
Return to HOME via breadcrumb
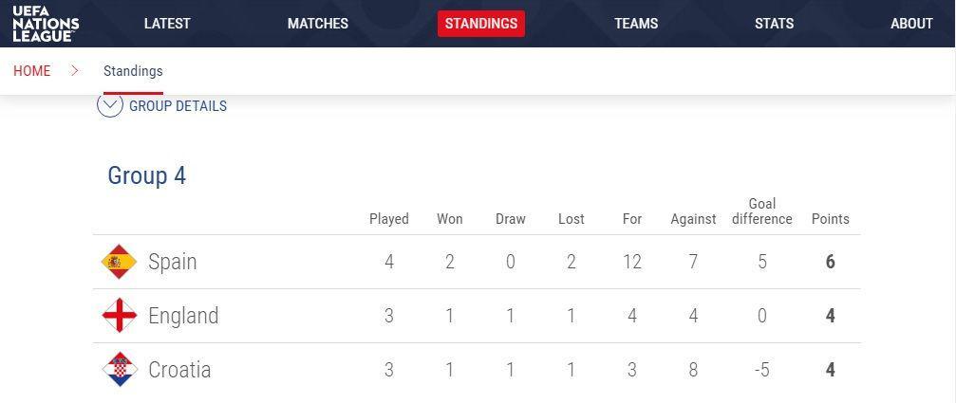[x=31, y=70]
